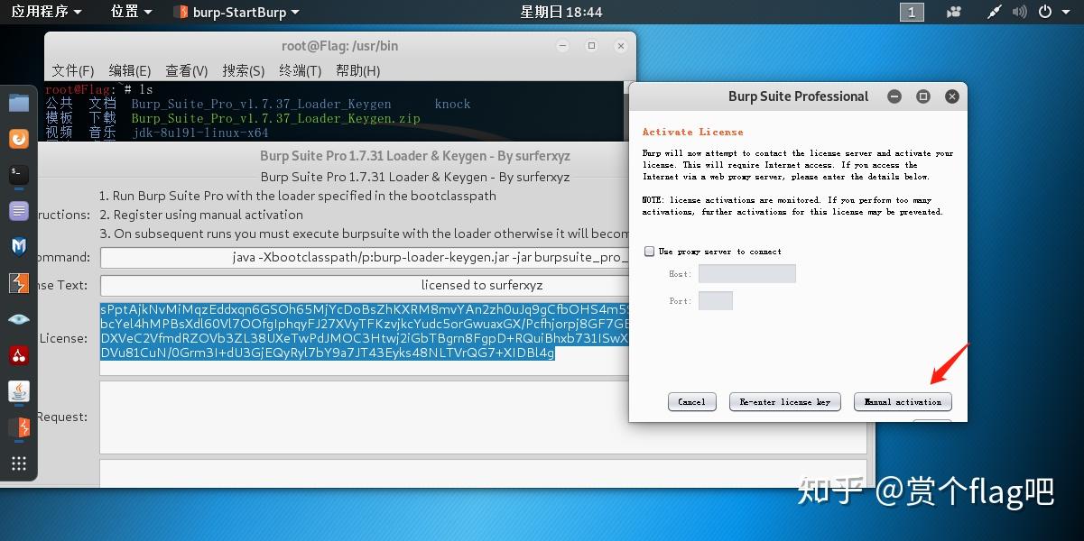
Task: Click the Manual activation button
Action: 903,402
